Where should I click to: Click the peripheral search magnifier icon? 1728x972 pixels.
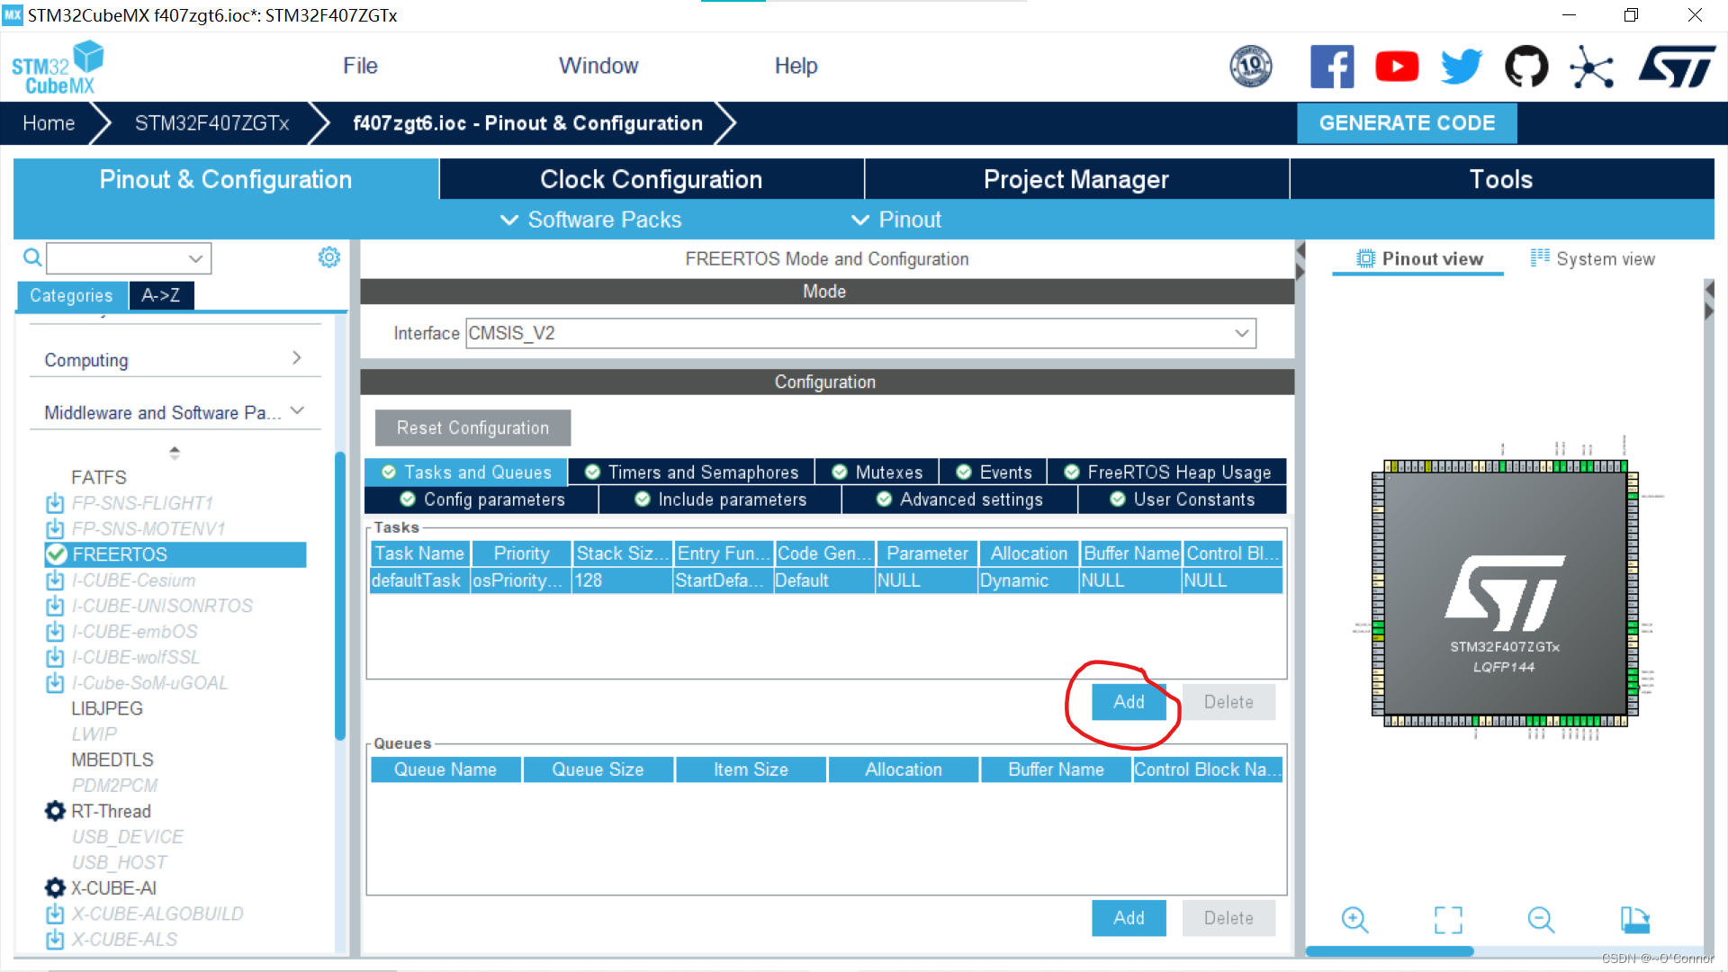click(32, 258)
